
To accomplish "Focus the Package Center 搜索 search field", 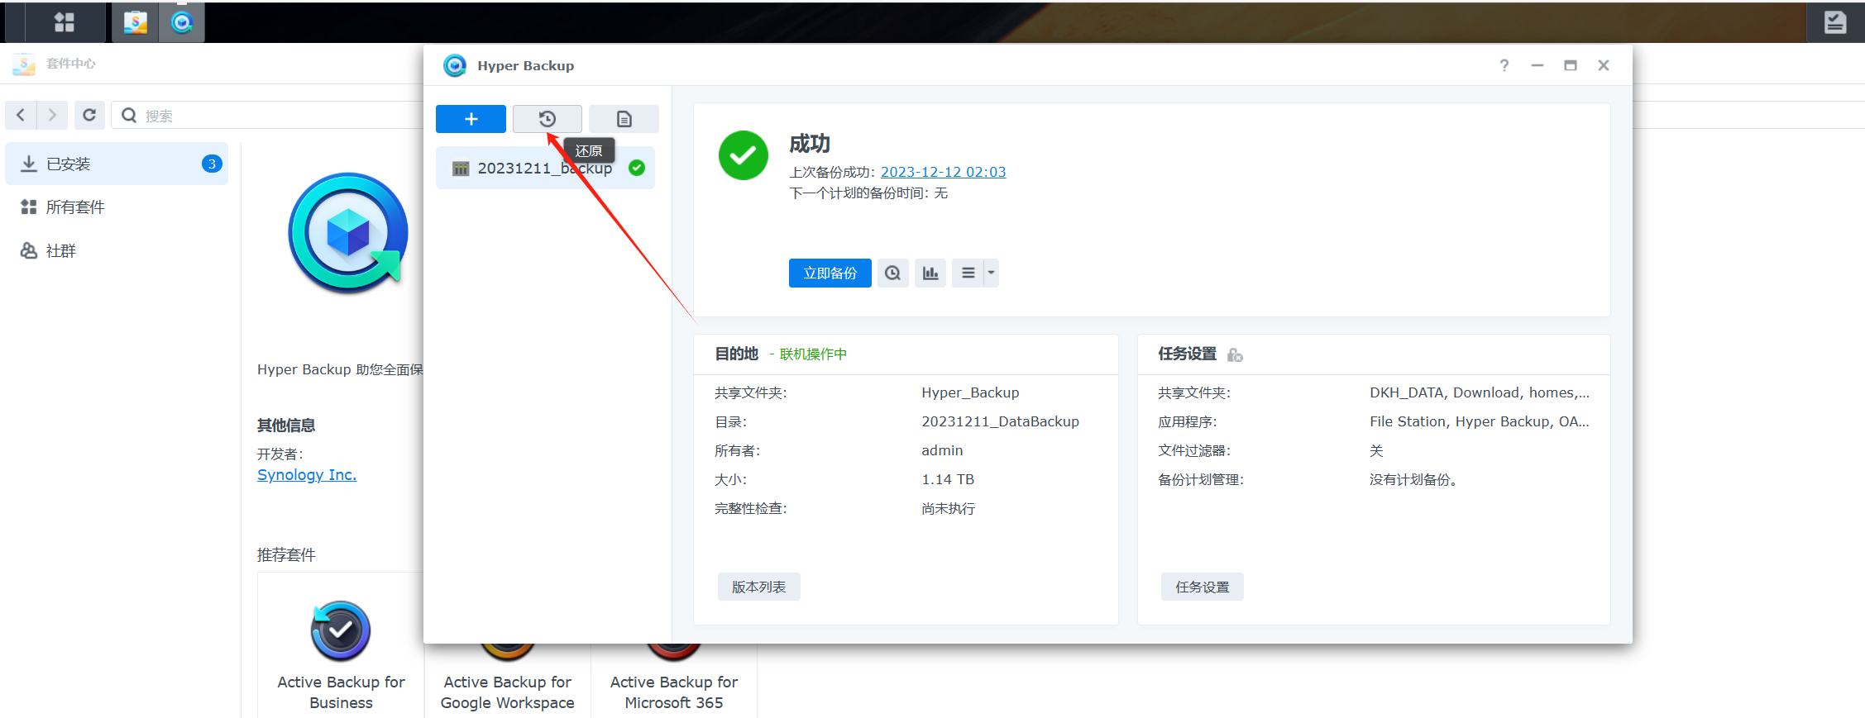I will point(268,116).
